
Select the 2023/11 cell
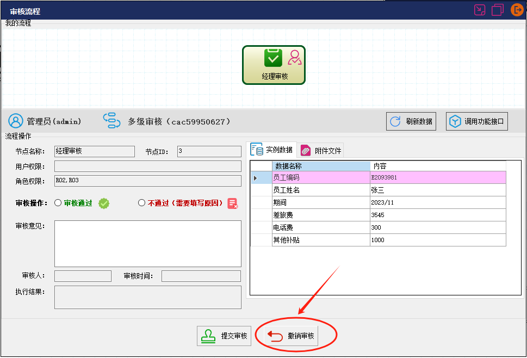click(438, 202)
